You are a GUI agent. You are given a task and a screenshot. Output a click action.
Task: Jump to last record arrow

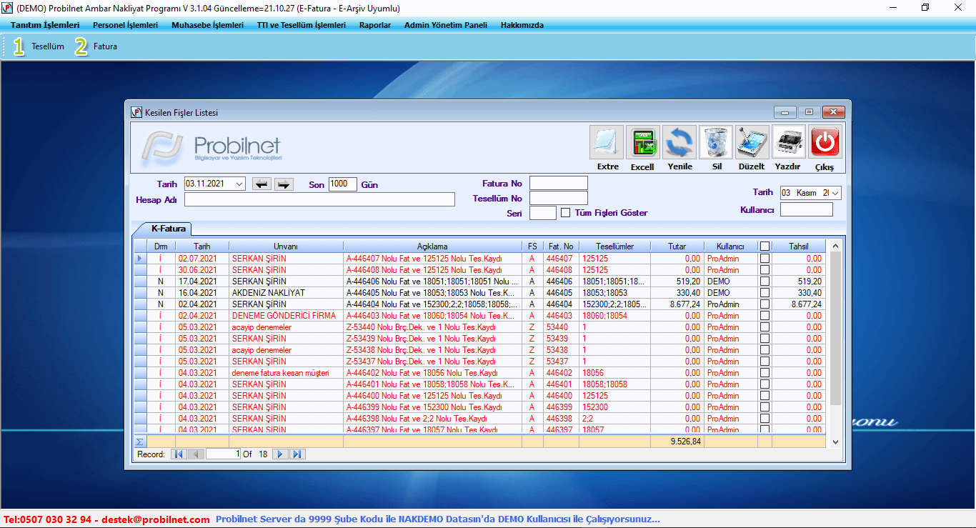coord(297,454)
